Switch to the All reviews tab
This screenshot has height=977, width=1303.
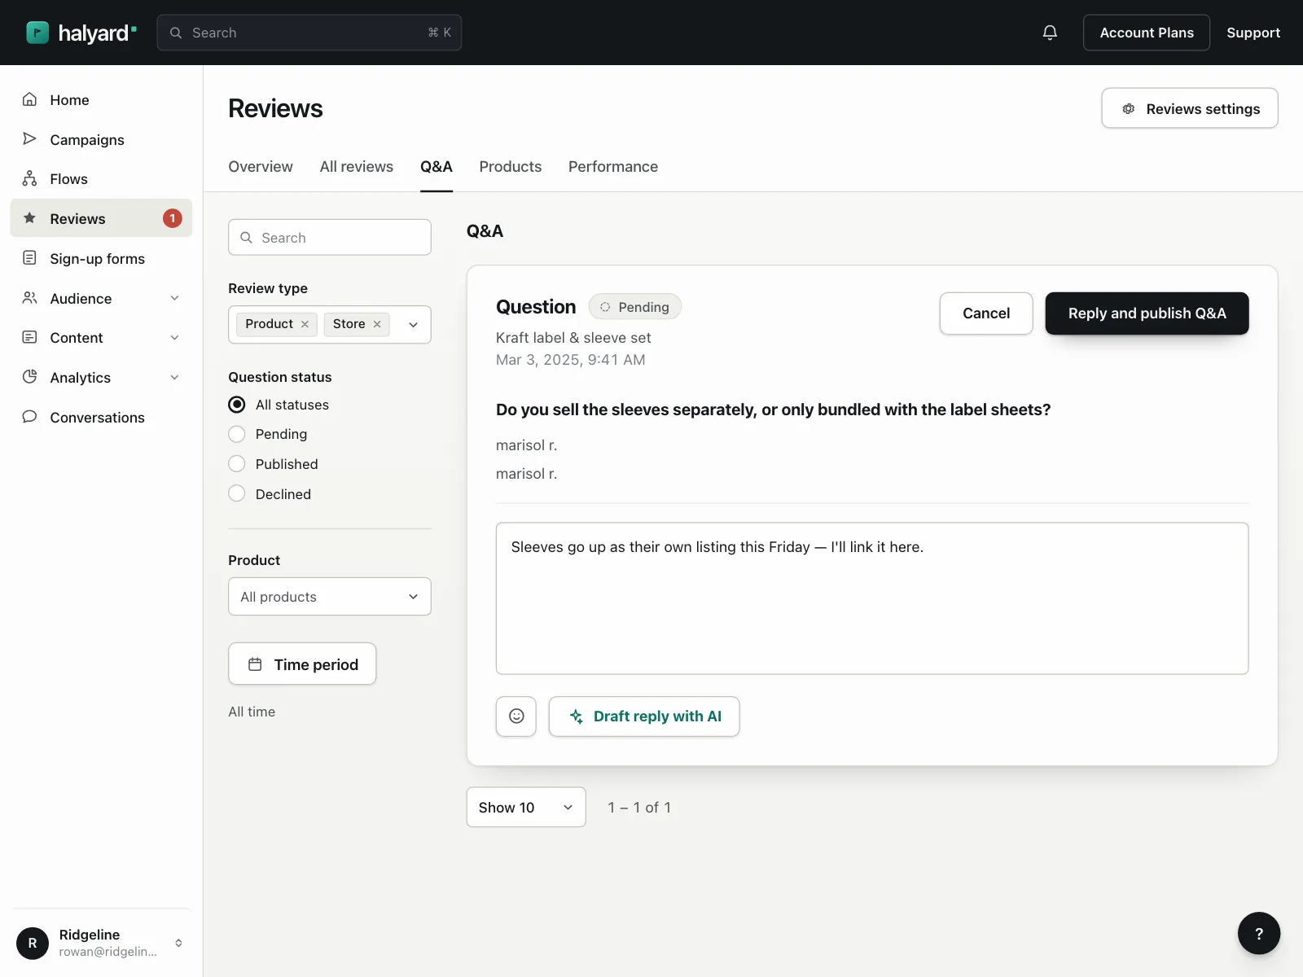[357, 167]
